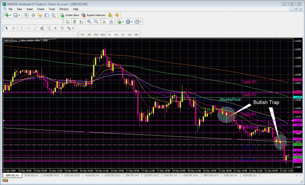
Task: Open the Data Window crosshair-target icon
Action: 33,15
